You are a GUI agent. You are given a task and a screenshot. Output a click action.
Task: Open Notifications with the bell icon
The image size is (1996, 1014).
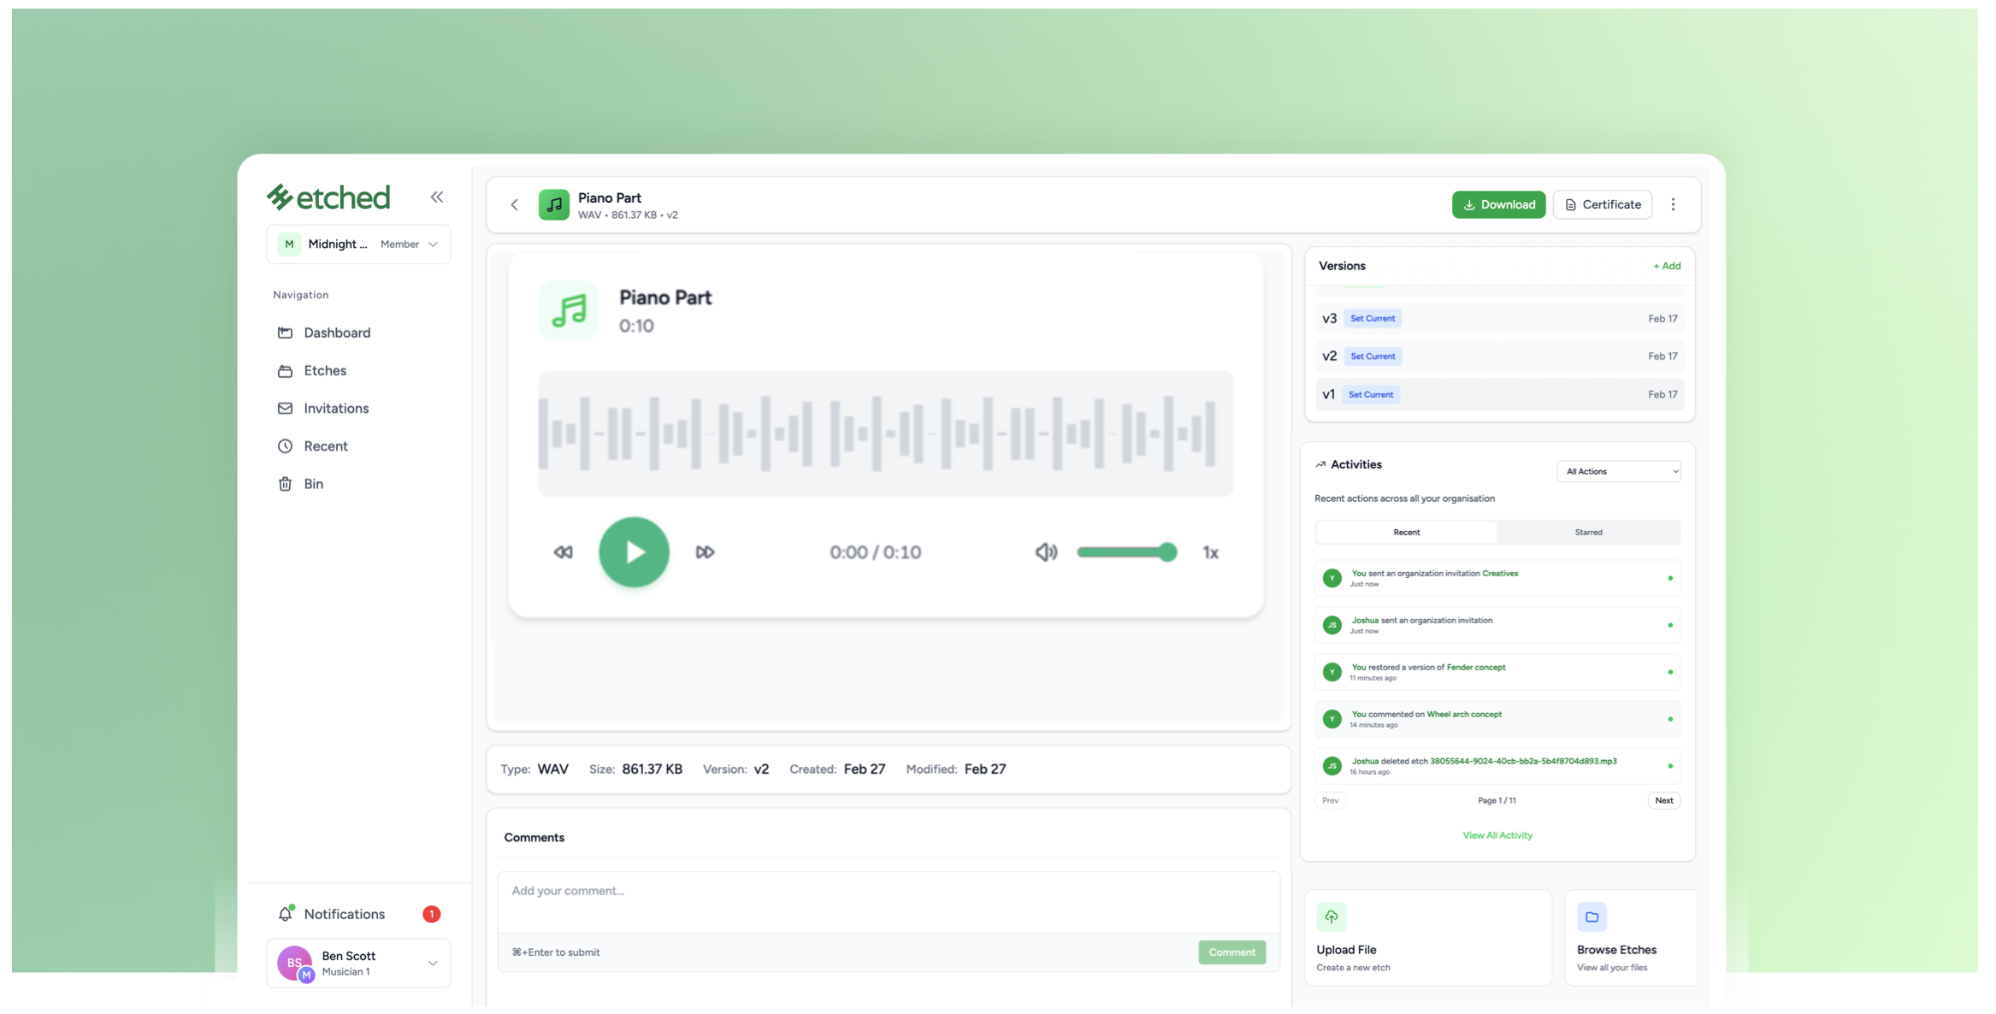point(286,914)
